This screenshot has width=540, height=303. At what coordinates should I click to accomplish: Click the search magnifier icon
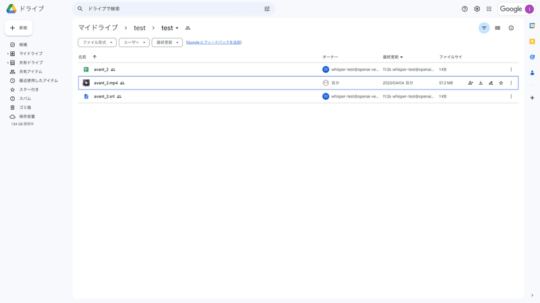(x=80, y=9)
